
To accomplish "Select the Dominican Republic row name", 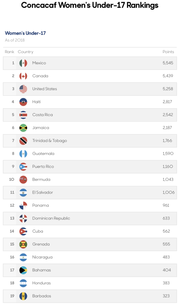I will point(51,218).
